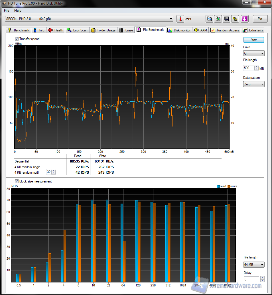
Task: Open the Health tab
Action: tap(56, 30)
